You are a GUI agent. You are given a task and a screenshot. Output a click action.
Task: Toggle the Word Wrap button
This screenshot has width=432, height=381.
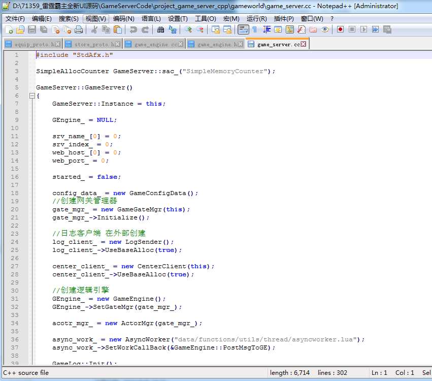pos(243,30)
